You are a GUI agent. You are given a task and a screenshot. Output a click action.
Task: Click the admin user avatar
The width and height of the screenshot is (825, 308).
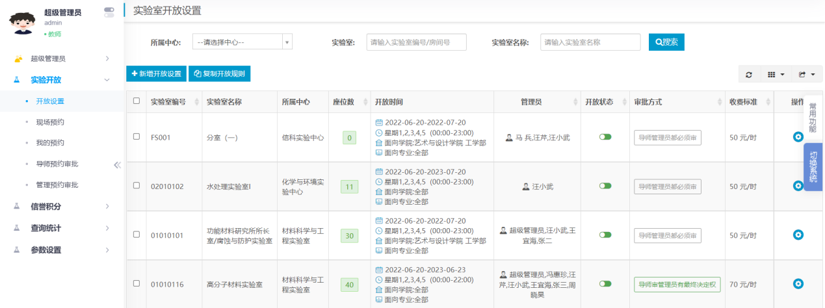(22, 23)
